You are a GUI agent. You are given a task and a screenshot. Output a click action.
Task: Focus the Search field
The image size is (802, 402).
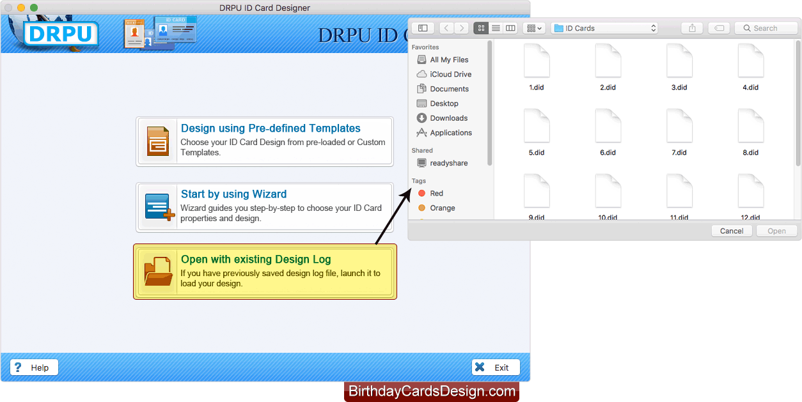tap(766, 28)
